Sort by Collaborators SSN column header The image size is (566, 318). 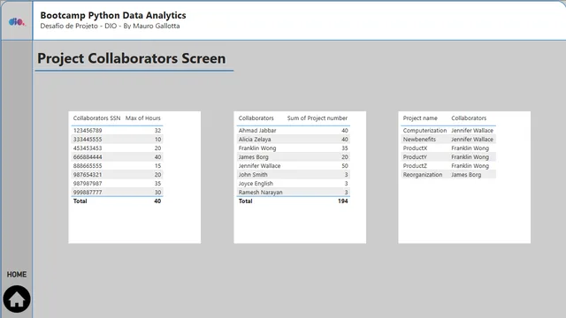(x=96, y=118)
